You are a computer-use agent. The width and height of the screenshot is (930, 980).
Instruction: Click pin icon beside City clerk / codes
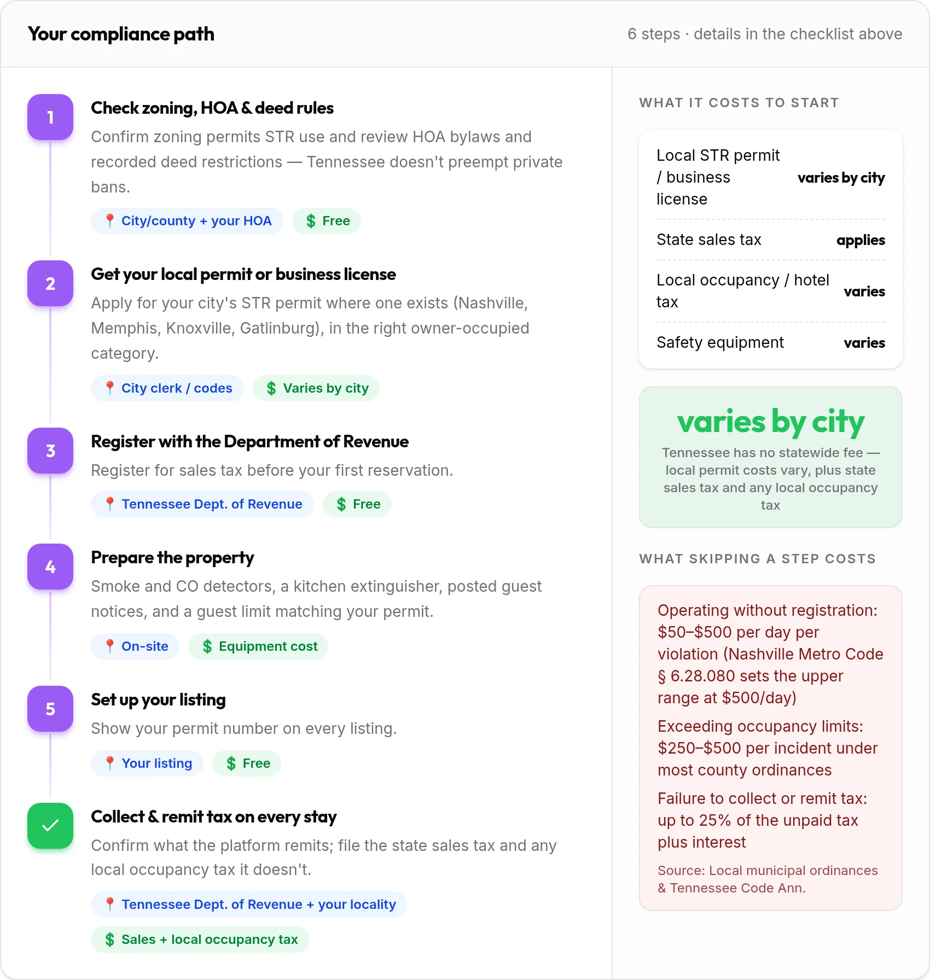[109, 388]
